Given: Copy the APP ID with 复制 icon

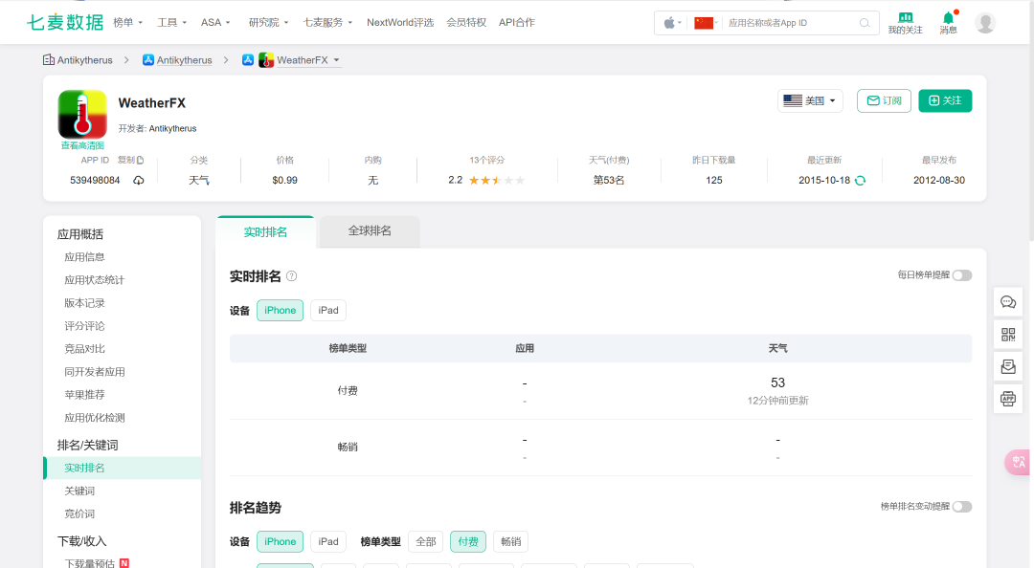Looking at the screenshot, I should coord(130,160).
